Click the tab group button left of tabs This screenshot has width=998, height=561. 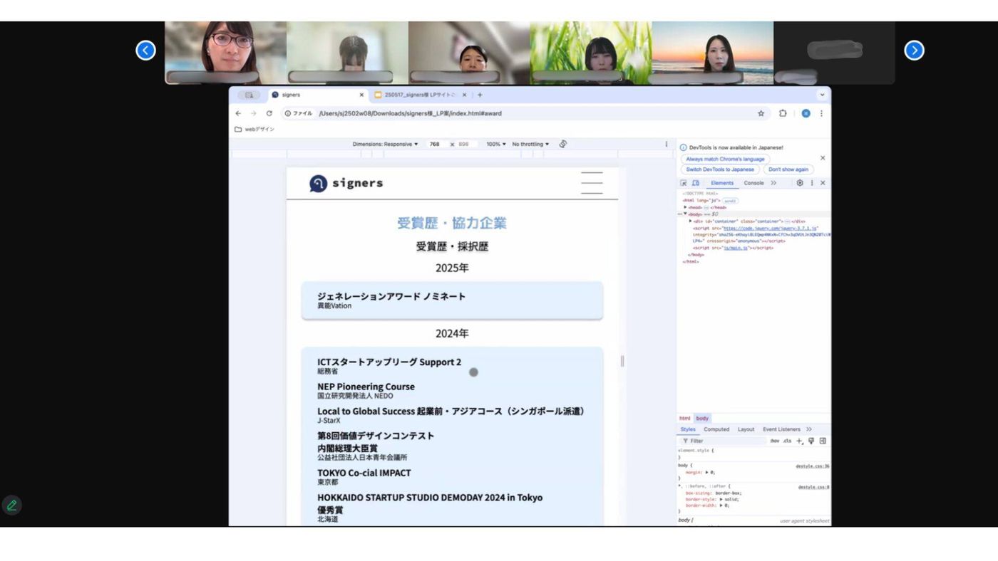(249, 95)
